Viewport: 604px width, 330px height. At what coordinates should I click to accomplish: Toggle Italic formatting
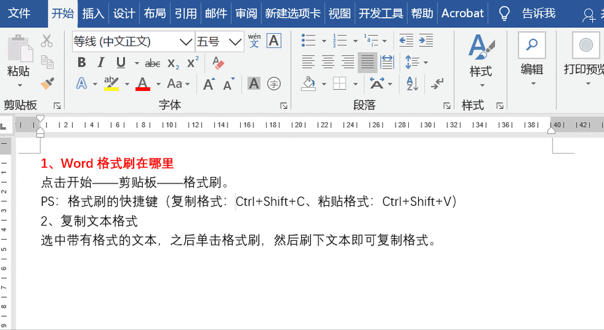click(101, 62)
